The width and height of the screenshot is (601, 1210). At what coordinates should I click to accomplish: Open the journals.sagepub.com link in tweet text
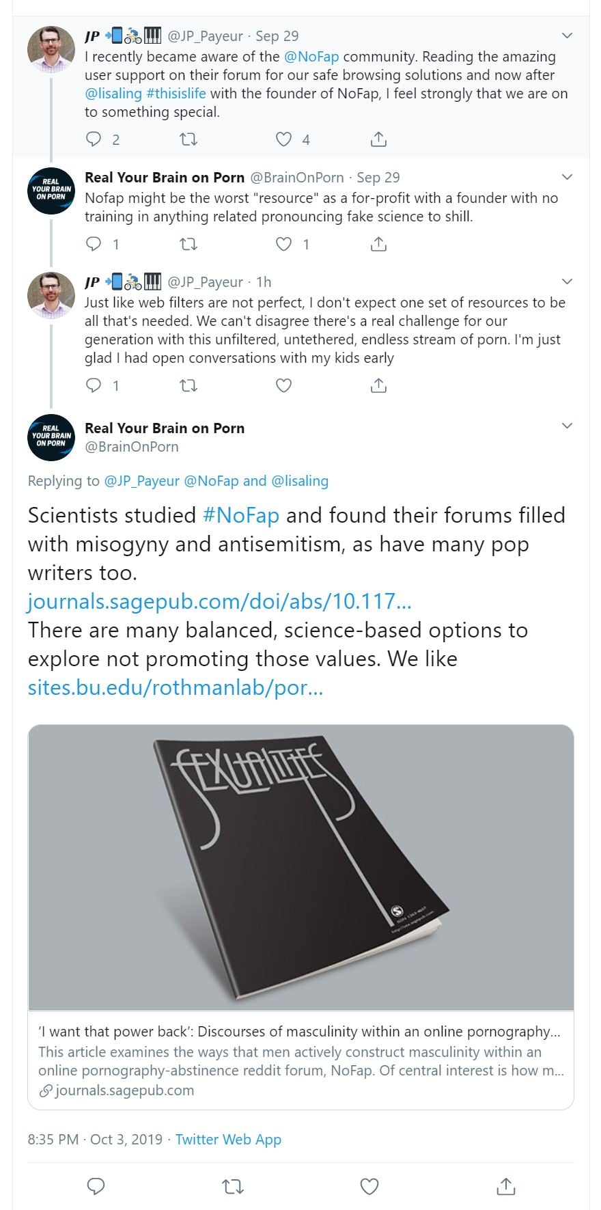click(x=219, y=601)
